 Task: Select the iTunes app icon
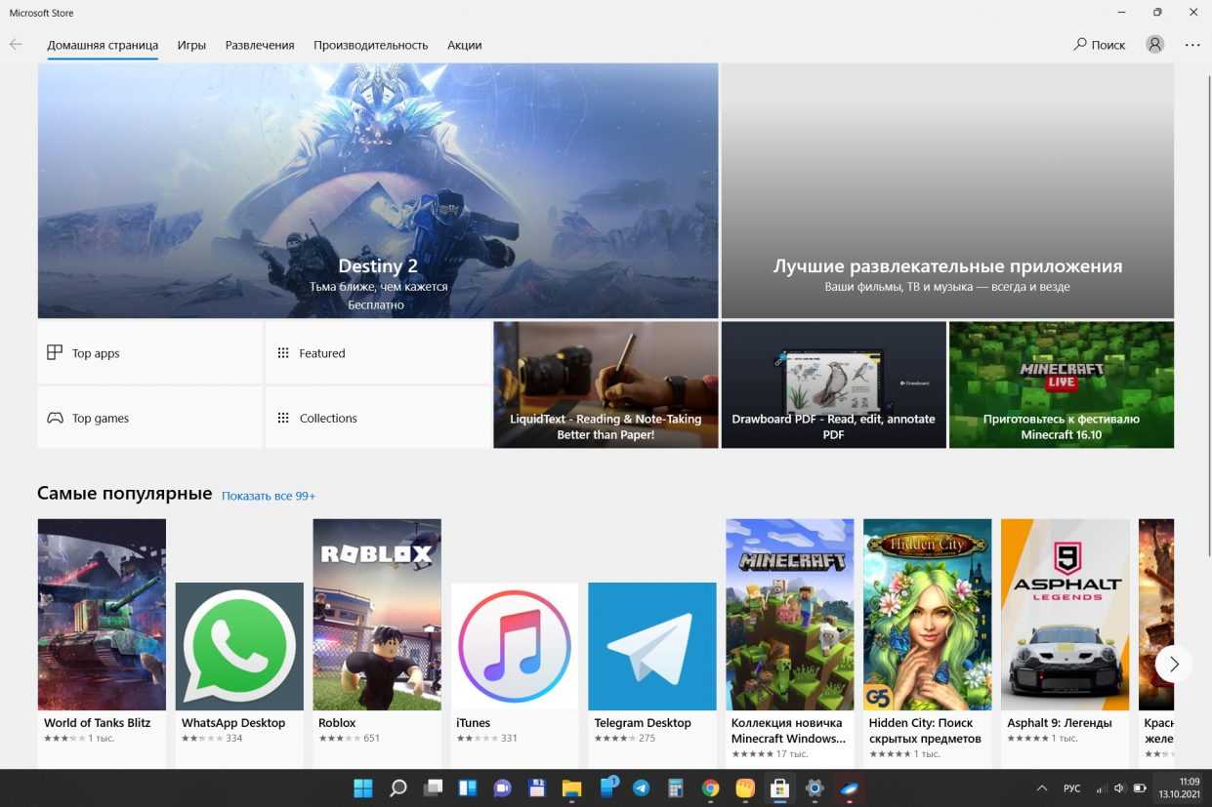515,646
